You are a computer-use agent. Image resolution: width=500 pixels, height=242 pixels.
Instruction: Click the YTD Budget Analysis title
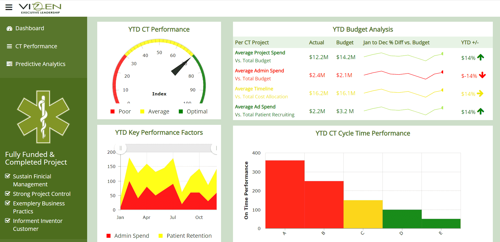[x=363, y=29]
